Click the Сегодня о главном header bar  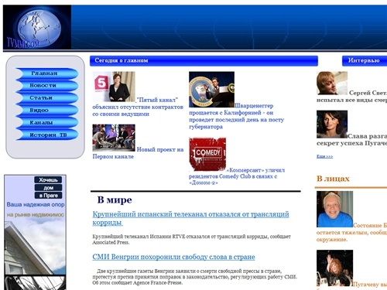click(x=204, y=61)
